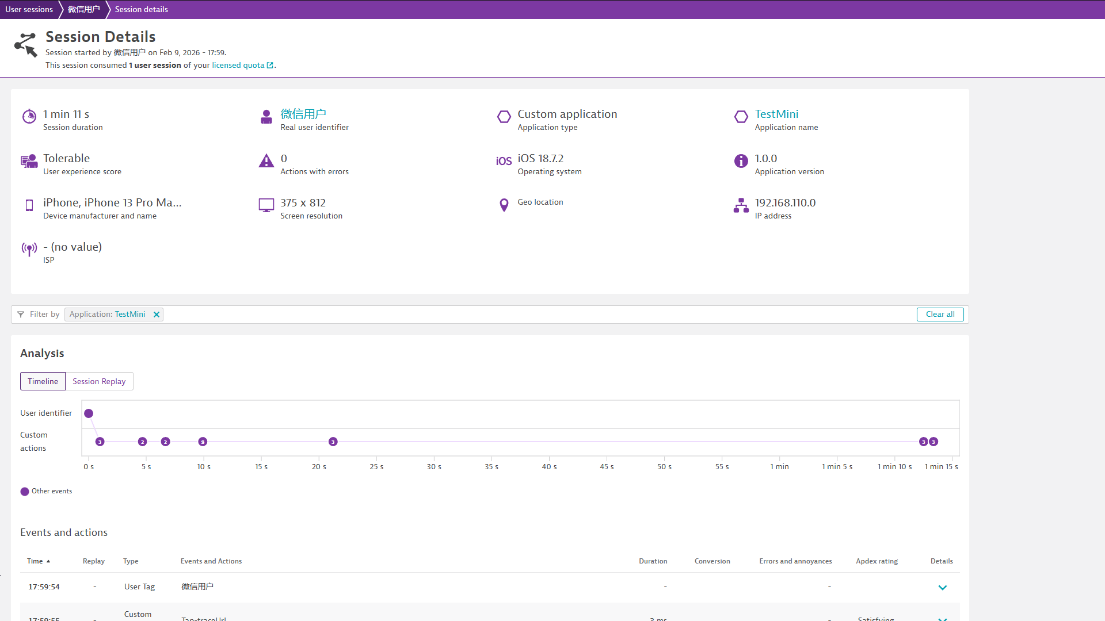Viewport: 1105px width, 621px height.
Task: Expand details of the 17:59:55 custom action row
Action: pyautogui.click(x=942, y=618)
